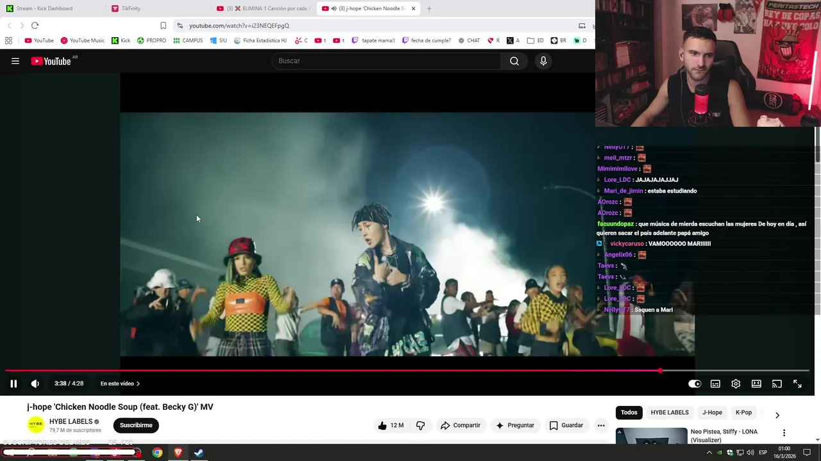
Task: Open the CAMPUS bookmark
Action: click(187, 40)
